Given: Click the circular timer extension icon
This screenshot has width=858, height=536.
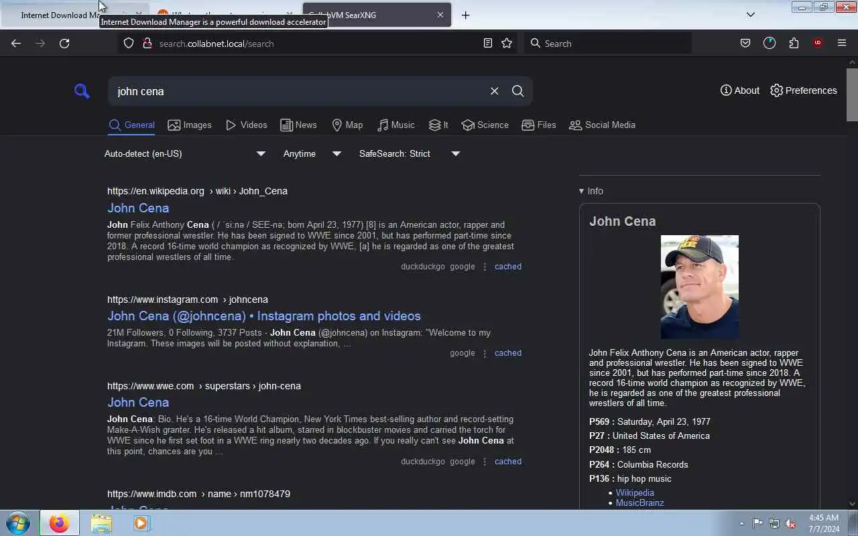Looking at the screenshot, I should 770,43.
